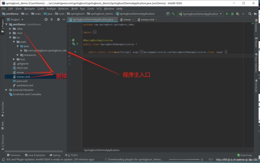Run SpringbootDemoApplication with the green Run icon

click(227, 14)
